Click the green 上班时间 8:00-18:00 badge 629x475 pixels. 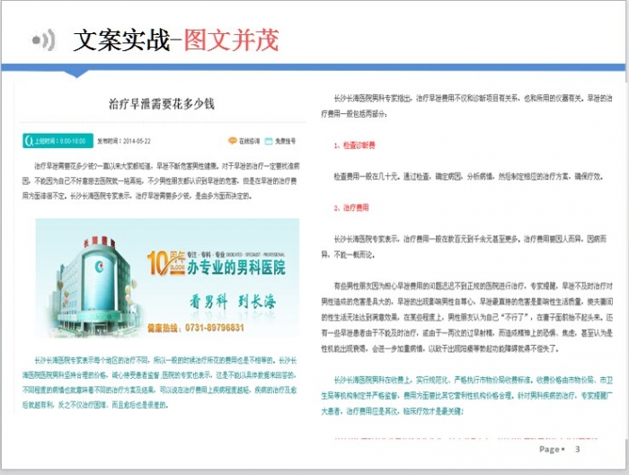pyautogui.click(x=57, y=141)
